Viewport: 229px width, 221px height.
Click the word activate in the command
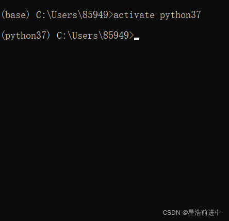(x=134, y=15)
